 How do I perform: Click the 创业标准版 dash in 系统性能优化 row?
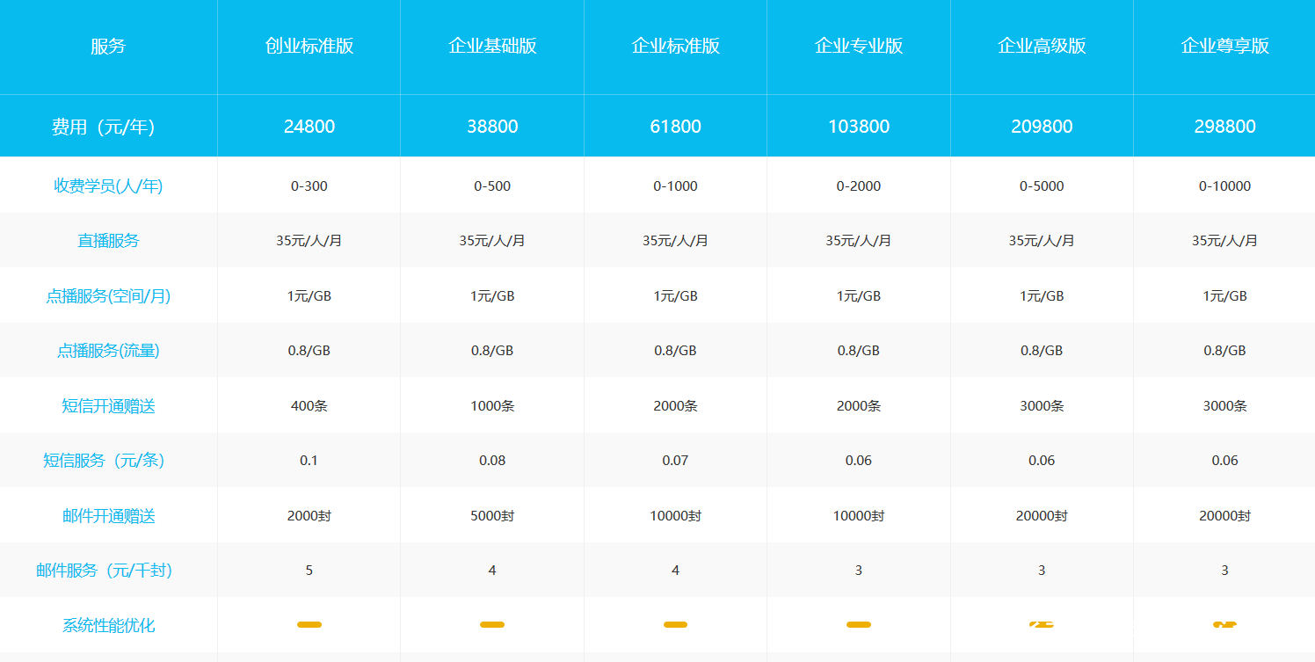tap(309, 625)
